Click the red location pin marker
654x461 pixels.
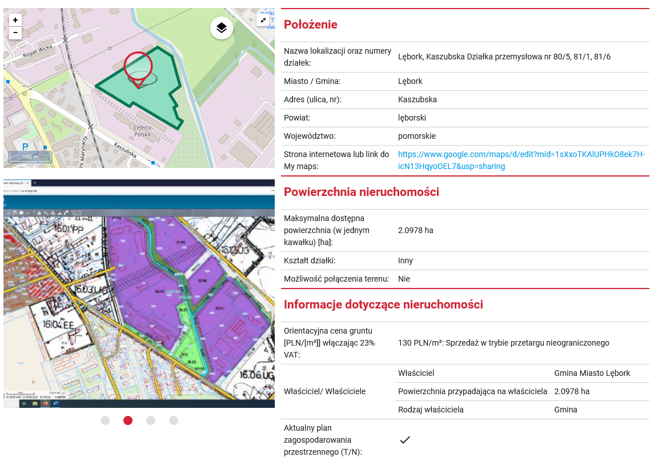click(x=138, y=67)
